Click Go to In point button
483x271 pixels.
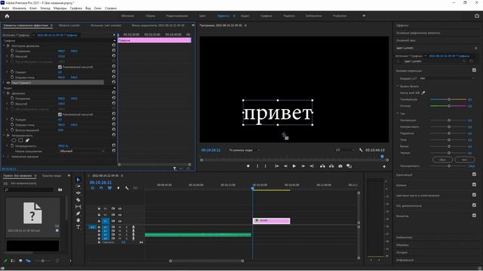point(277,166)
